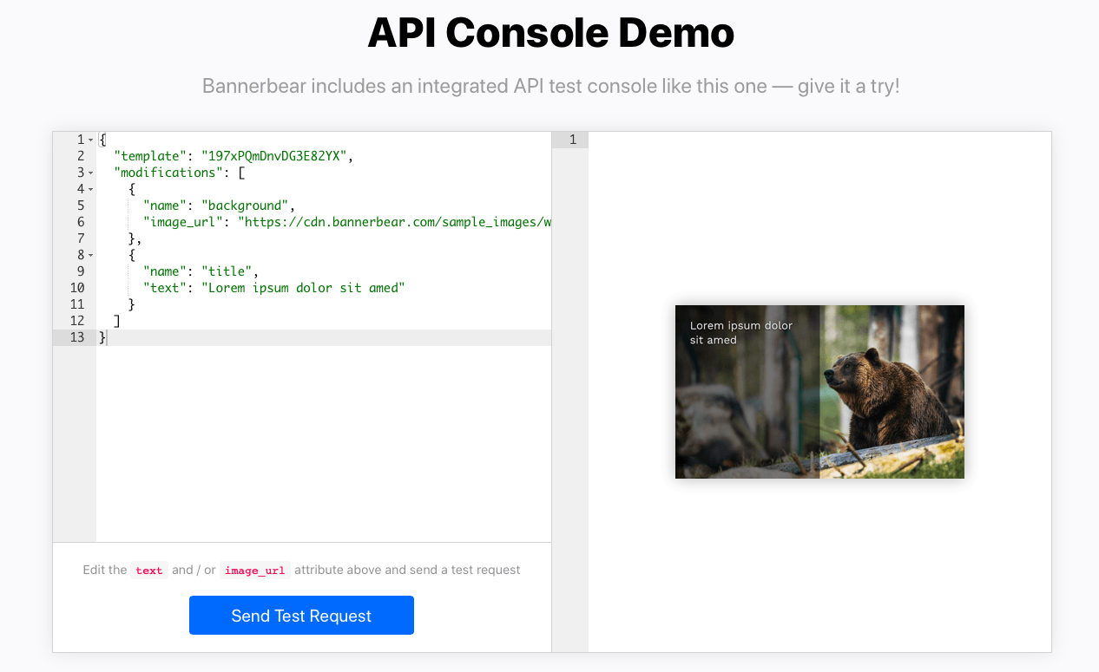
Task: Click the generated bear banner image
Action: [x=819, y=391]
